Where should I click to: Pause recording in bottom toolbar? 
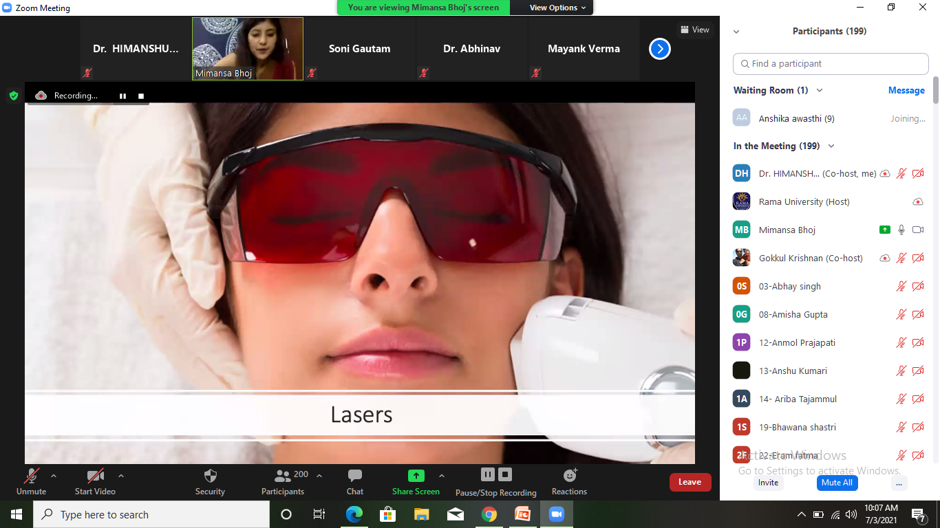(x=487, y=474)
